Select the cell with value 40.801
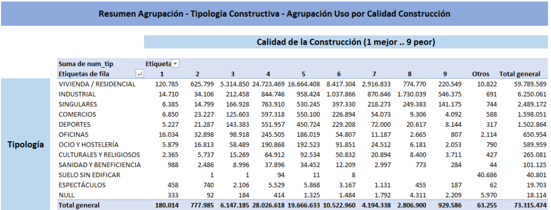The height and width of the screenshot is (210, 551). coord(536,175)
